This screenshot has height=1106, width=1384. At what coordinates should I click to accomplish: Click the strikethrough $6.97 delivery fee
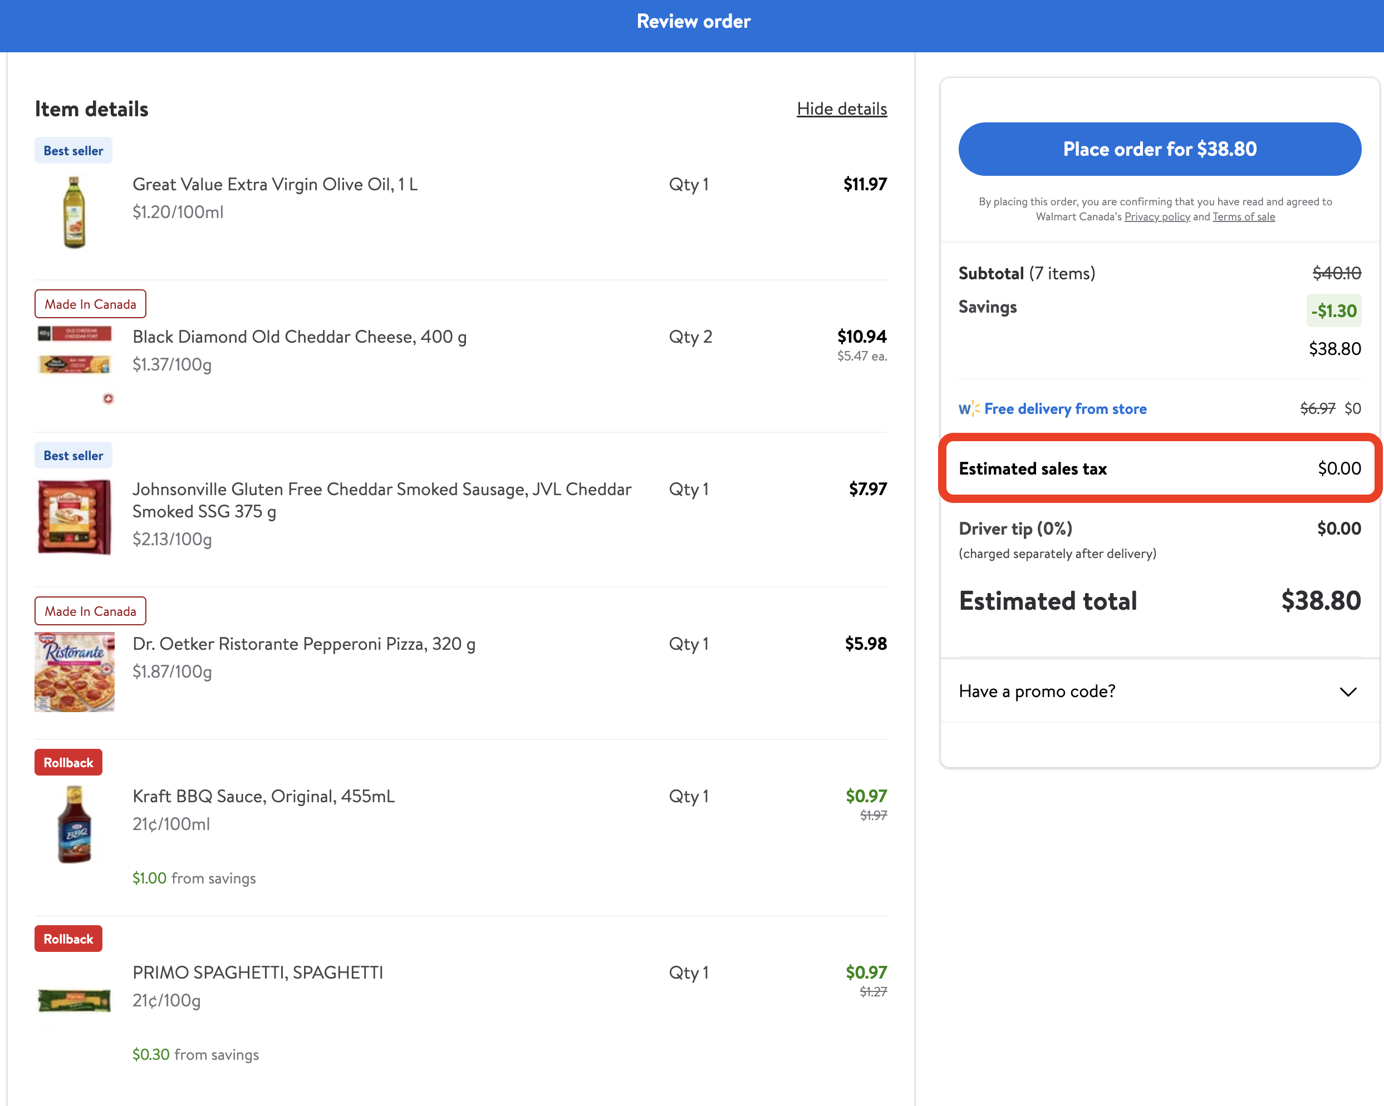(x=1317, y=409)
